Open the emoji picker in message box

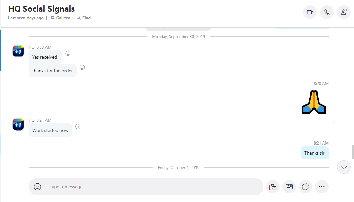tap(37, 187)
